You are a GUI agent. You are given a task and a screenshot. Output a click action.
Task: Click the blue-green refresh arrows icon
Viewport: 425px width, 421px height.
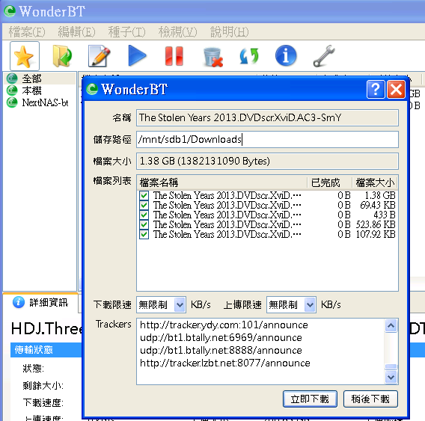249,56
